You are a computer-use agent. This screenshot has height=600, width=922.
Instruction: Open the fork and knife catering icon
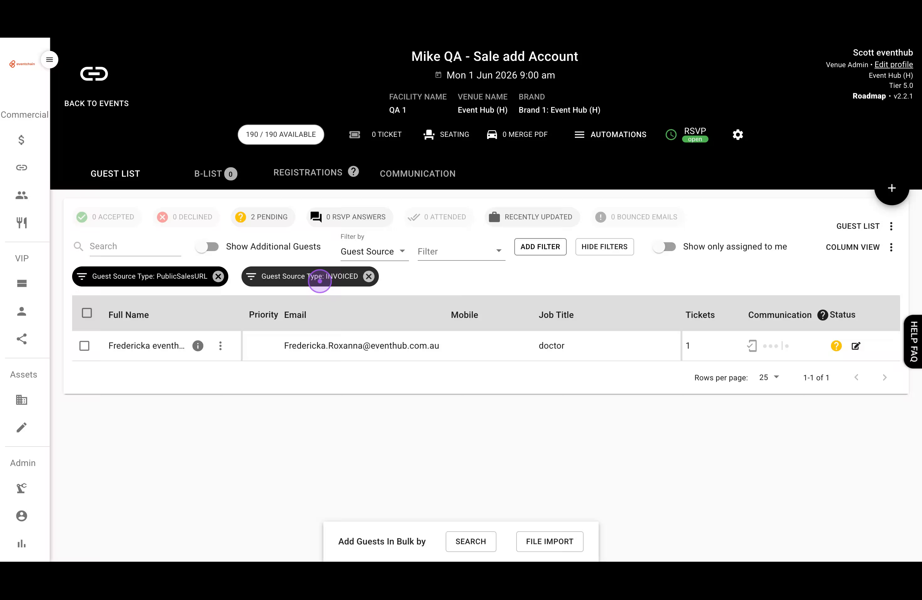coord(22,223)
